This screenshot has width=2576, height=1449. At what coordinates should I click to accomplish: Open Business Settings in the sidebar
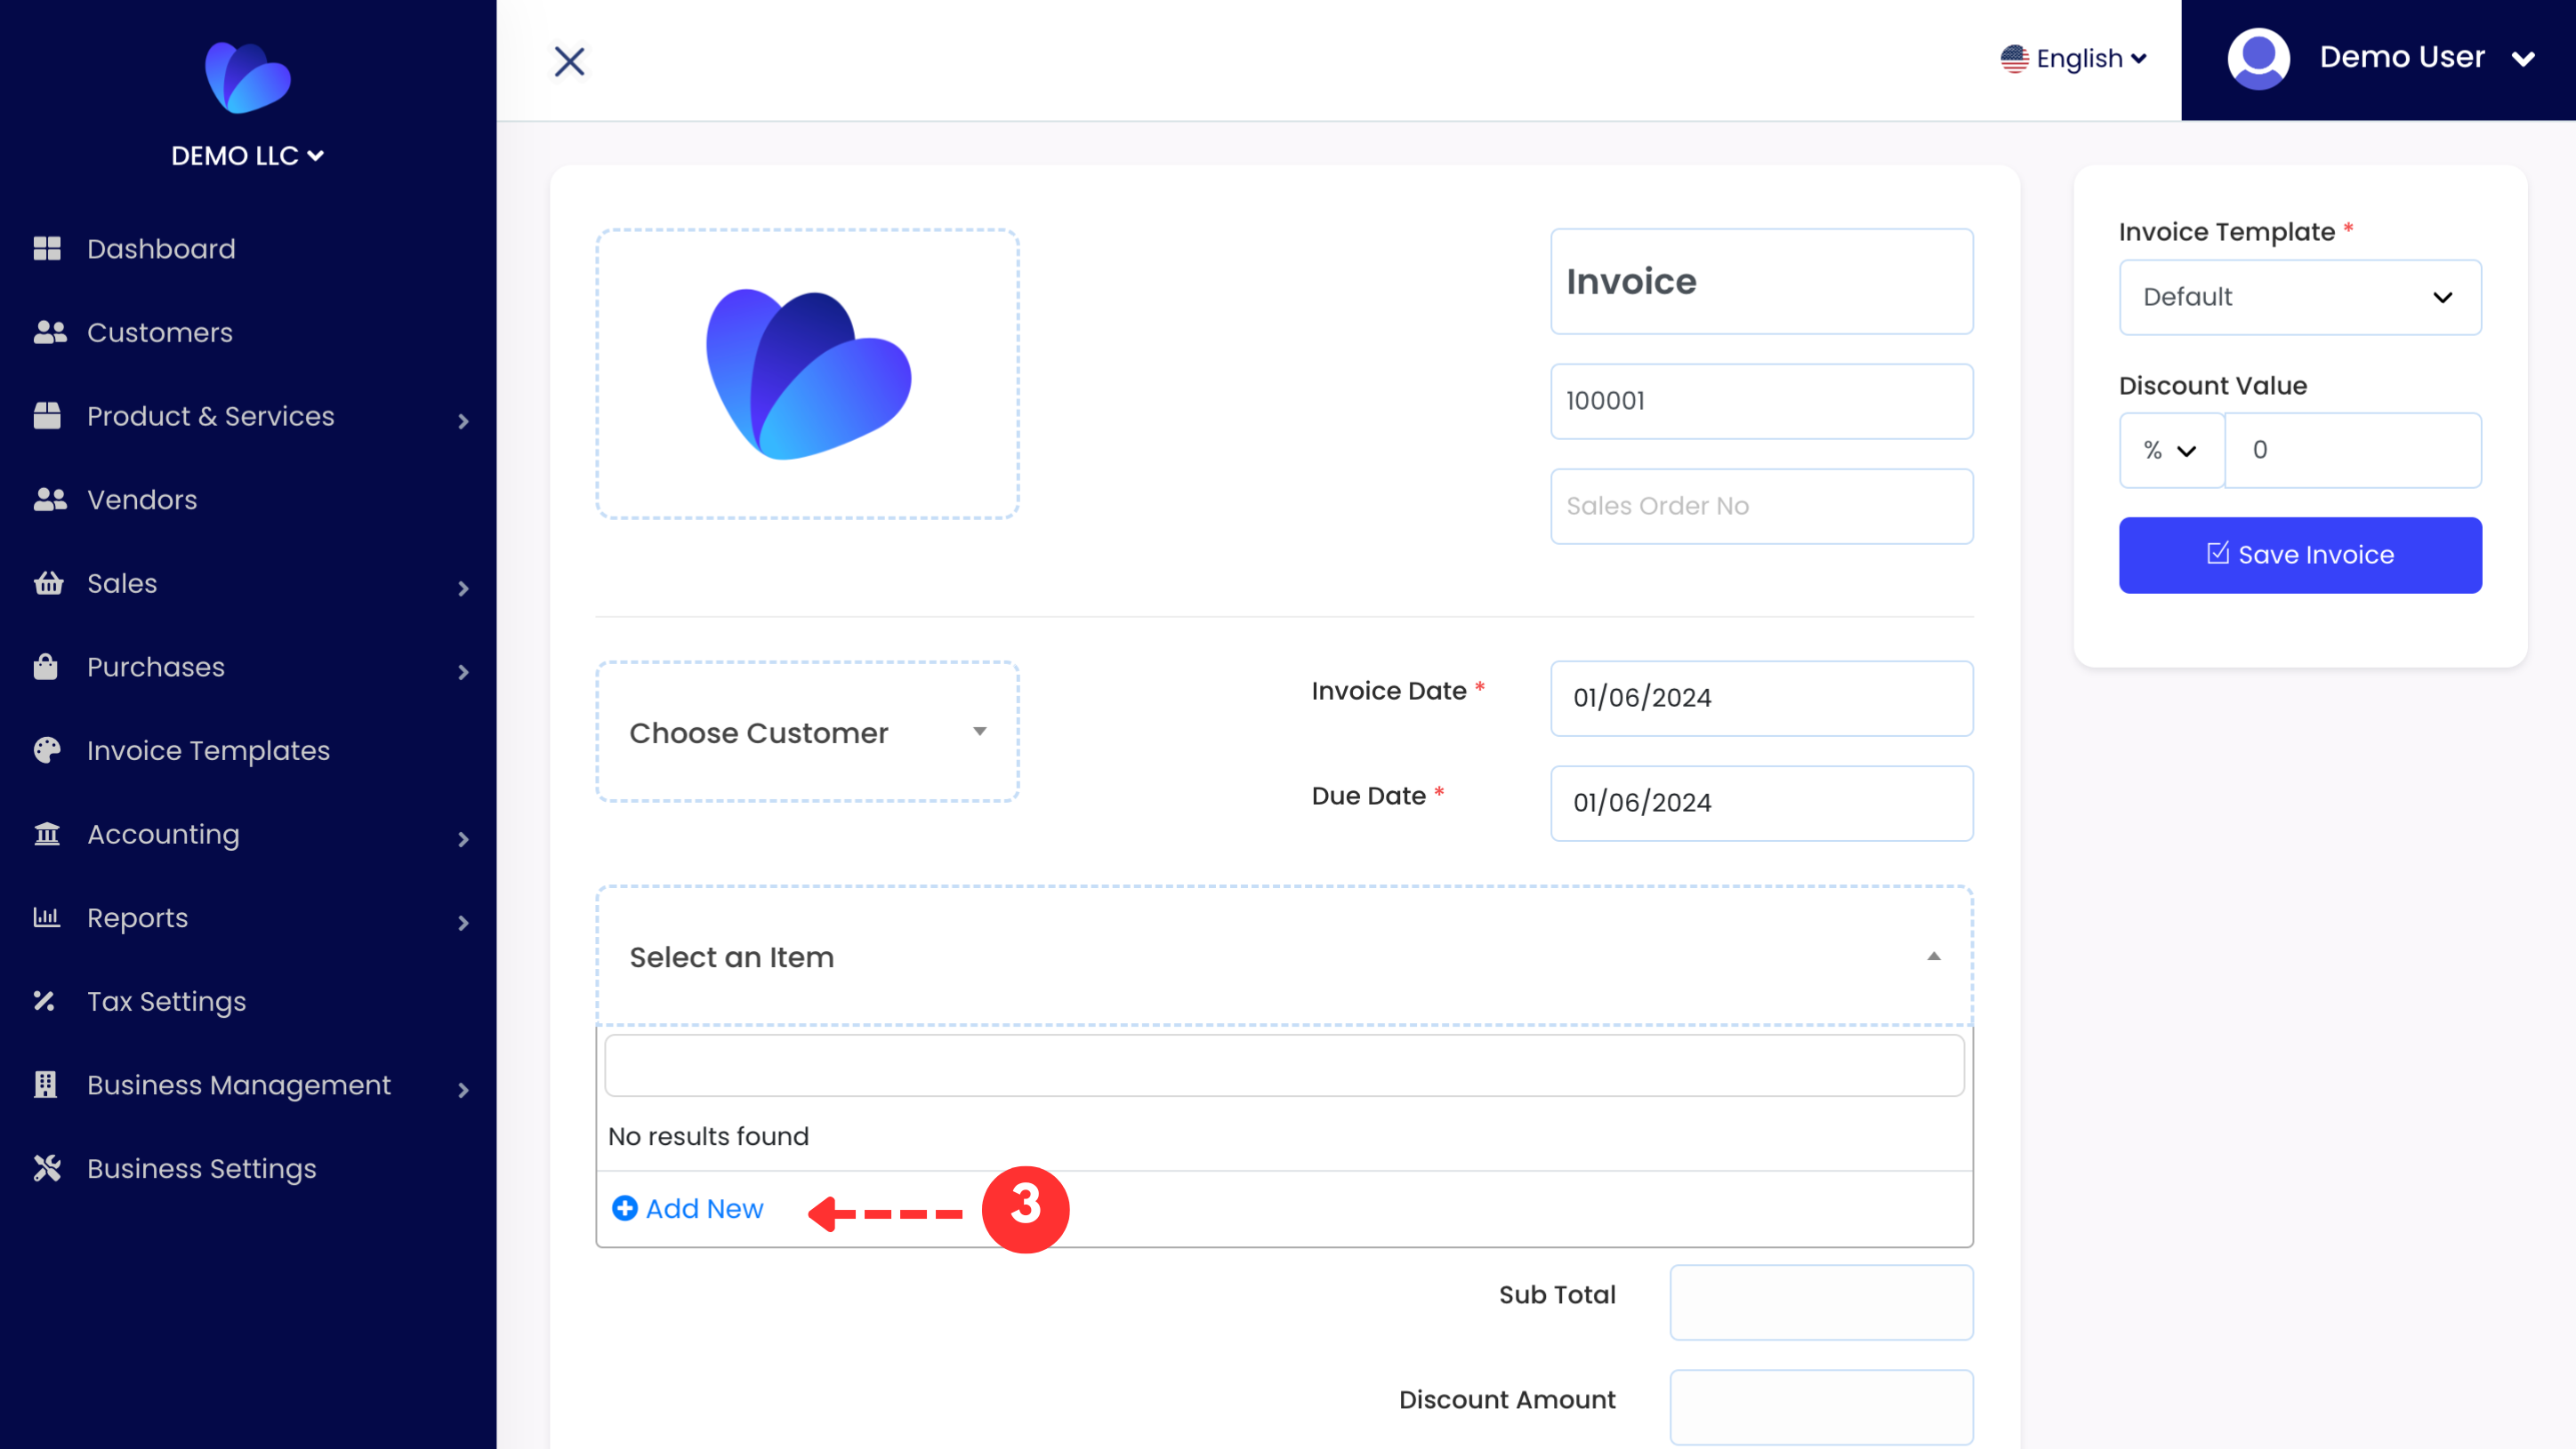pyautogui.click(x=201, y=1168)
